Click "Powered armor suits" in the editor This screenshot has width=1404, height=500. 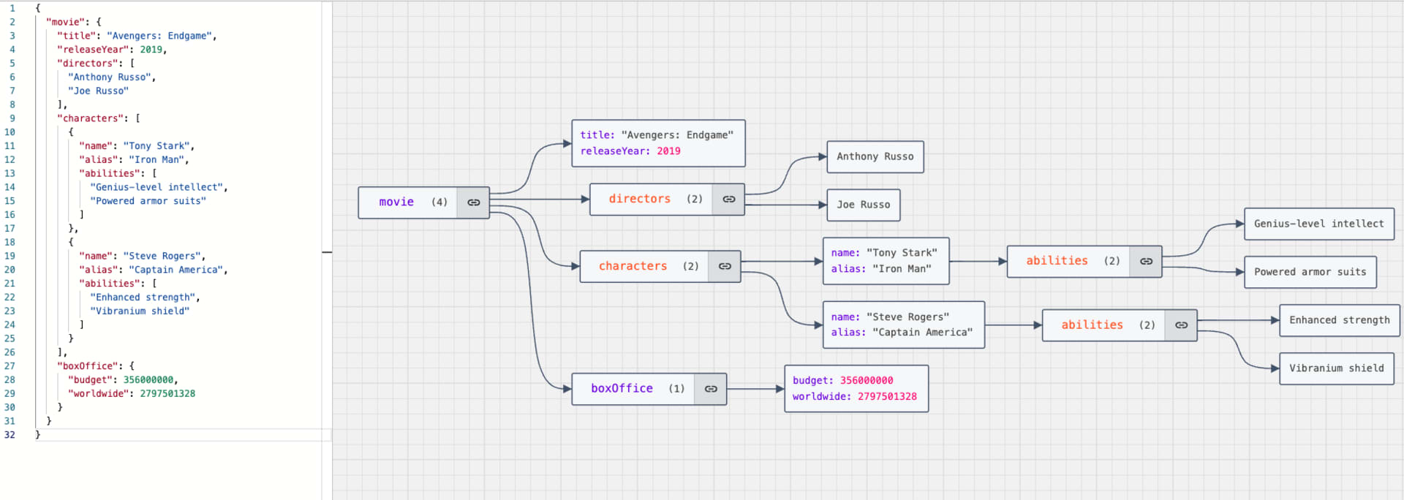click(148, 201)
